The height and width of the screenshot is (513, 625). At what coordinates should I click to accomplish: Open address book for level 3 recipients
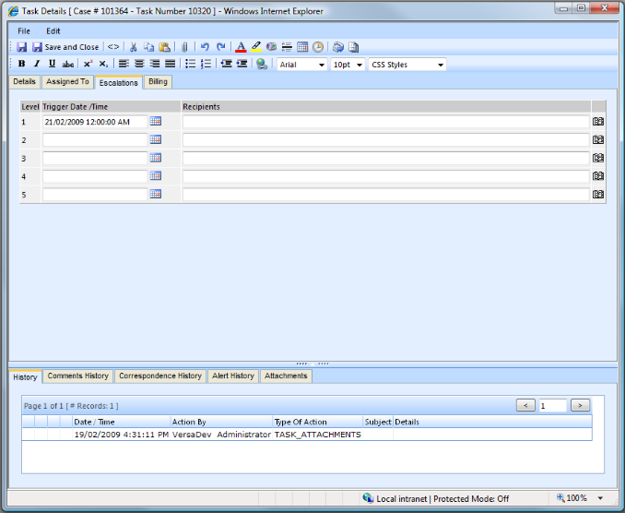598,158
